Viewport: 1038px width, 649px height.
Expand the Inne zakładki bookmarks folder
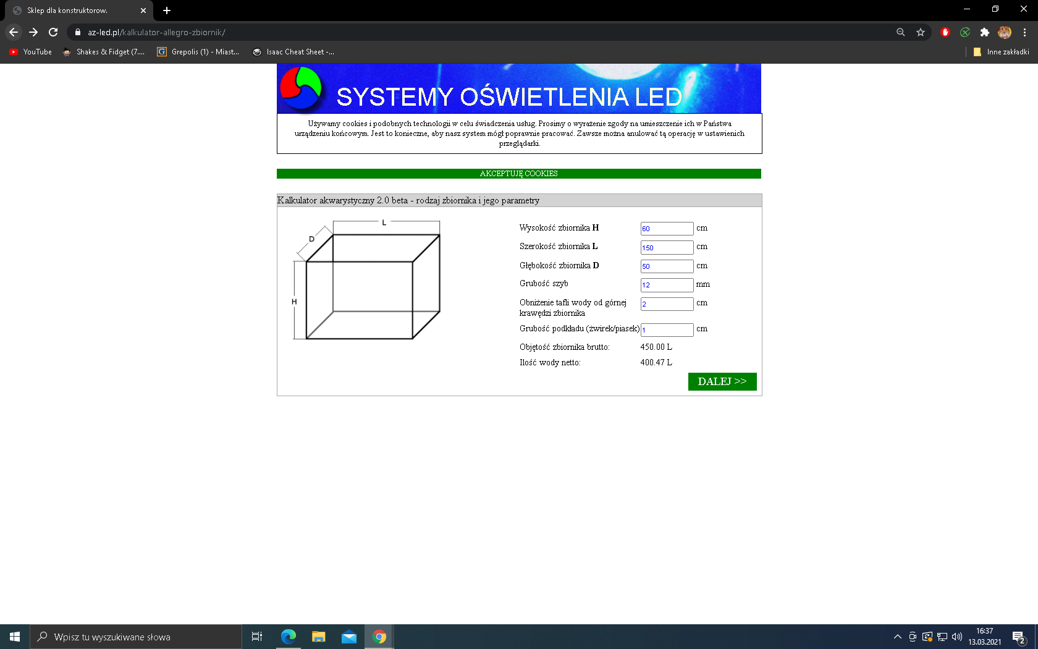click(1001, 52)
